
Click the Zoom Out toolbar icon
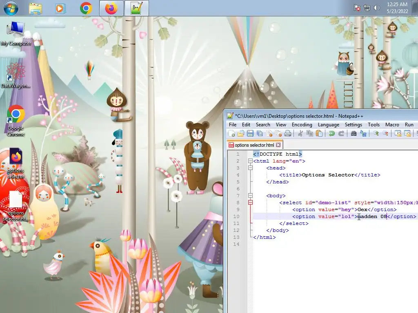click(x=385, y=133)
